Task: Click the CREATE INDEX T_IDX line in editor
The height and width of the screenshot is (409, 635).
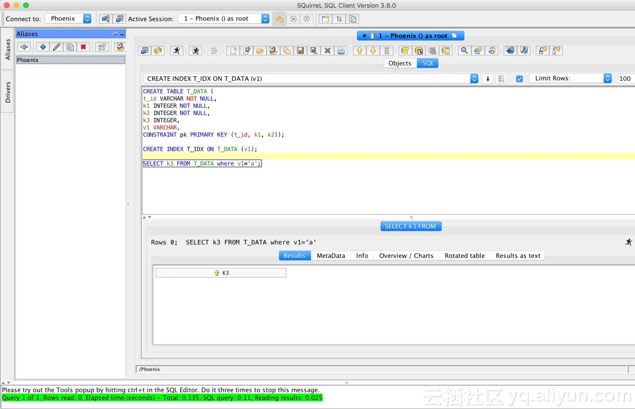Action: pyautogui.click(x=200, y=149)
